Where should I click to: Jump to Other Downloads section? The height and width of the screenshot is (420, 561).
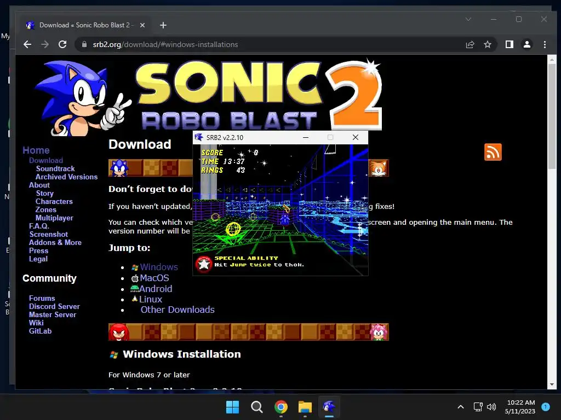(178, 310)
